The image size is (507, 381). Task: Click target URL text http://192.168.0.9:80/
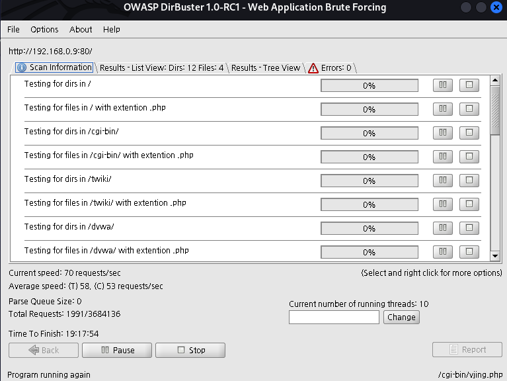point(50,51)
